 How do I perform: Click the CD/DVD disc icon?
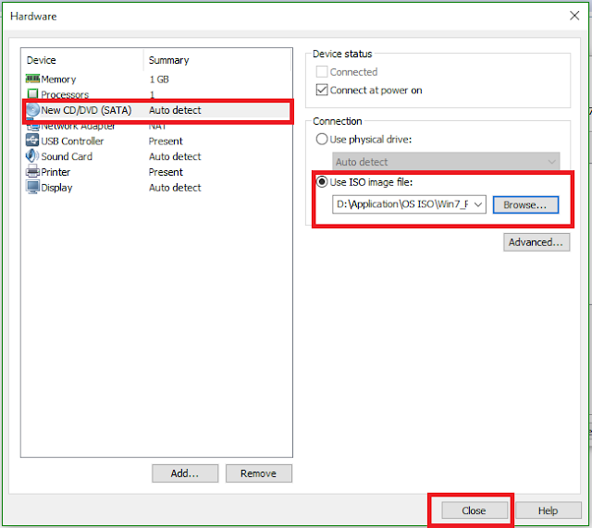(33, 110)
